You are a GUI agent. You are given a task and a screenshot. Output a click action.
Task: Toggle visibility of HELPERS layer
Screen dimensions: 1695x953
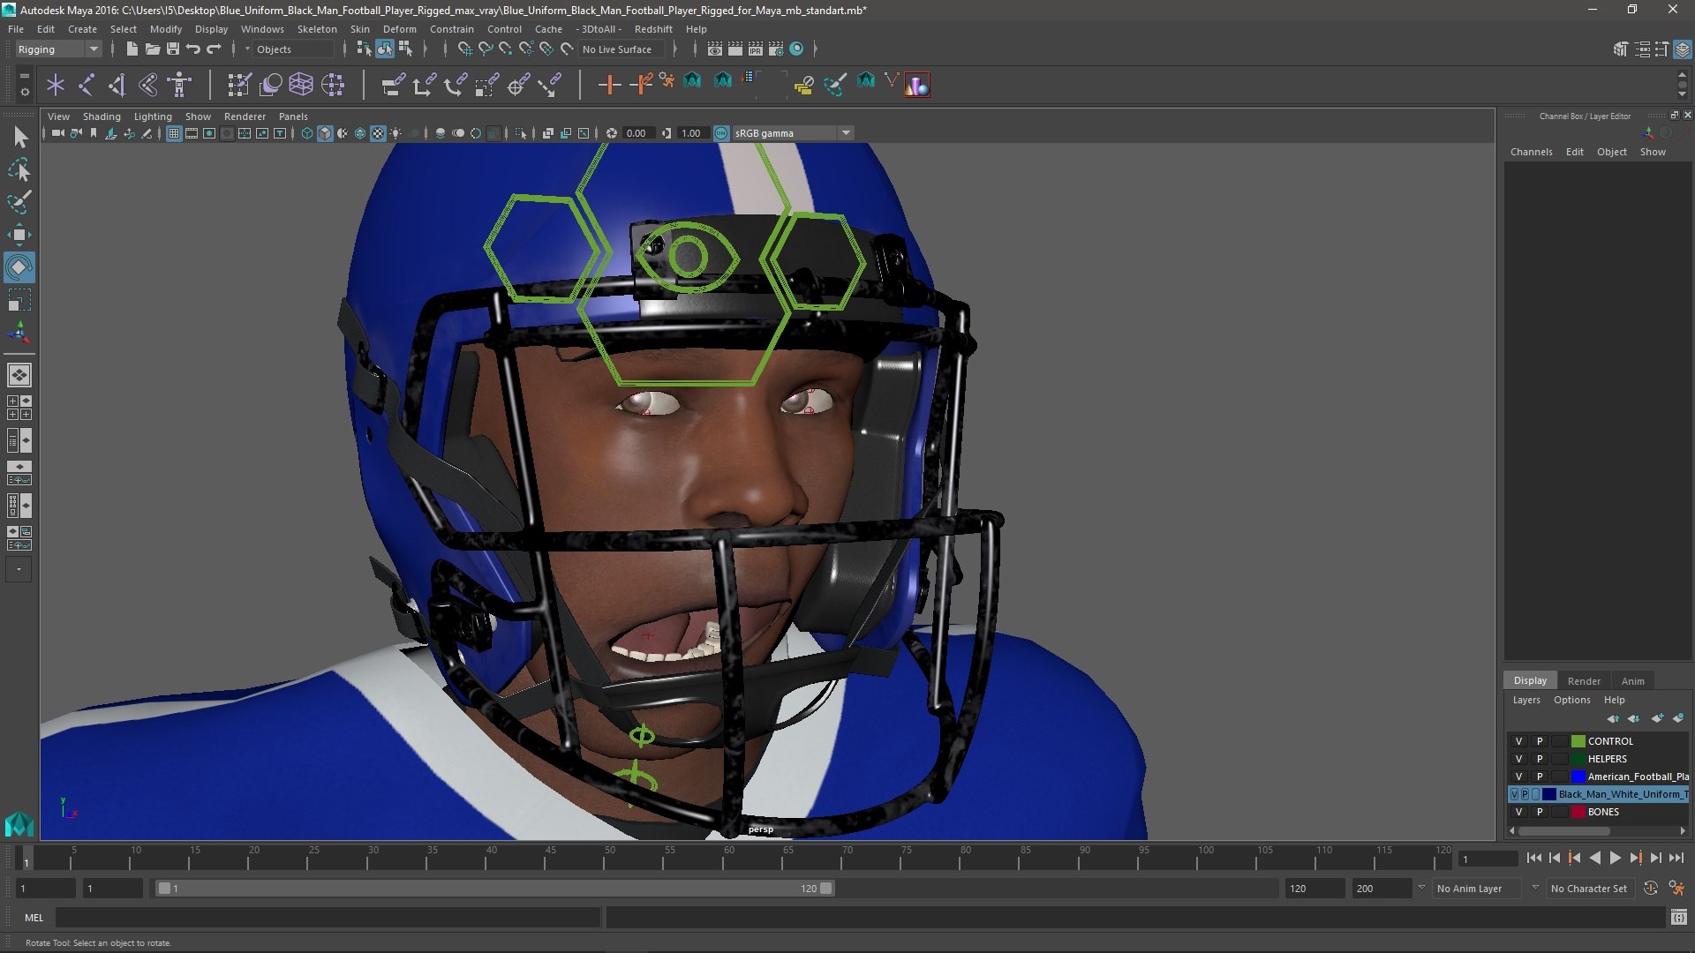point(1518,759)
